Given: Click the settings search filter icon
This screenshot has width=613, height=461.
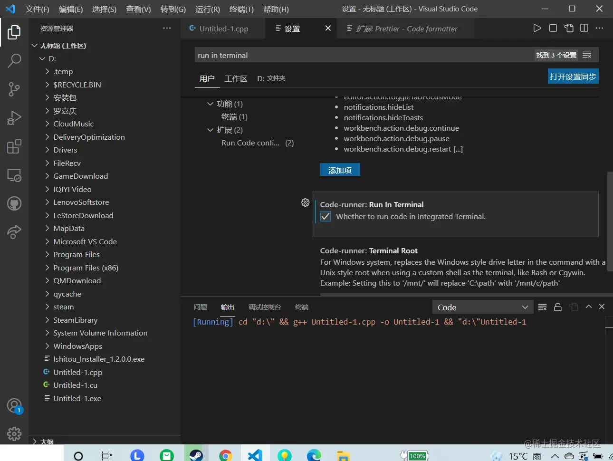Looking at the screenshot, I should (x=587, y=55).
